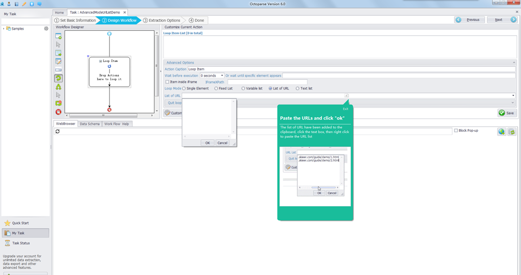Click the Extract Data table icon
The height and width of the screenshot is (275, 521).
click(58, 53)
